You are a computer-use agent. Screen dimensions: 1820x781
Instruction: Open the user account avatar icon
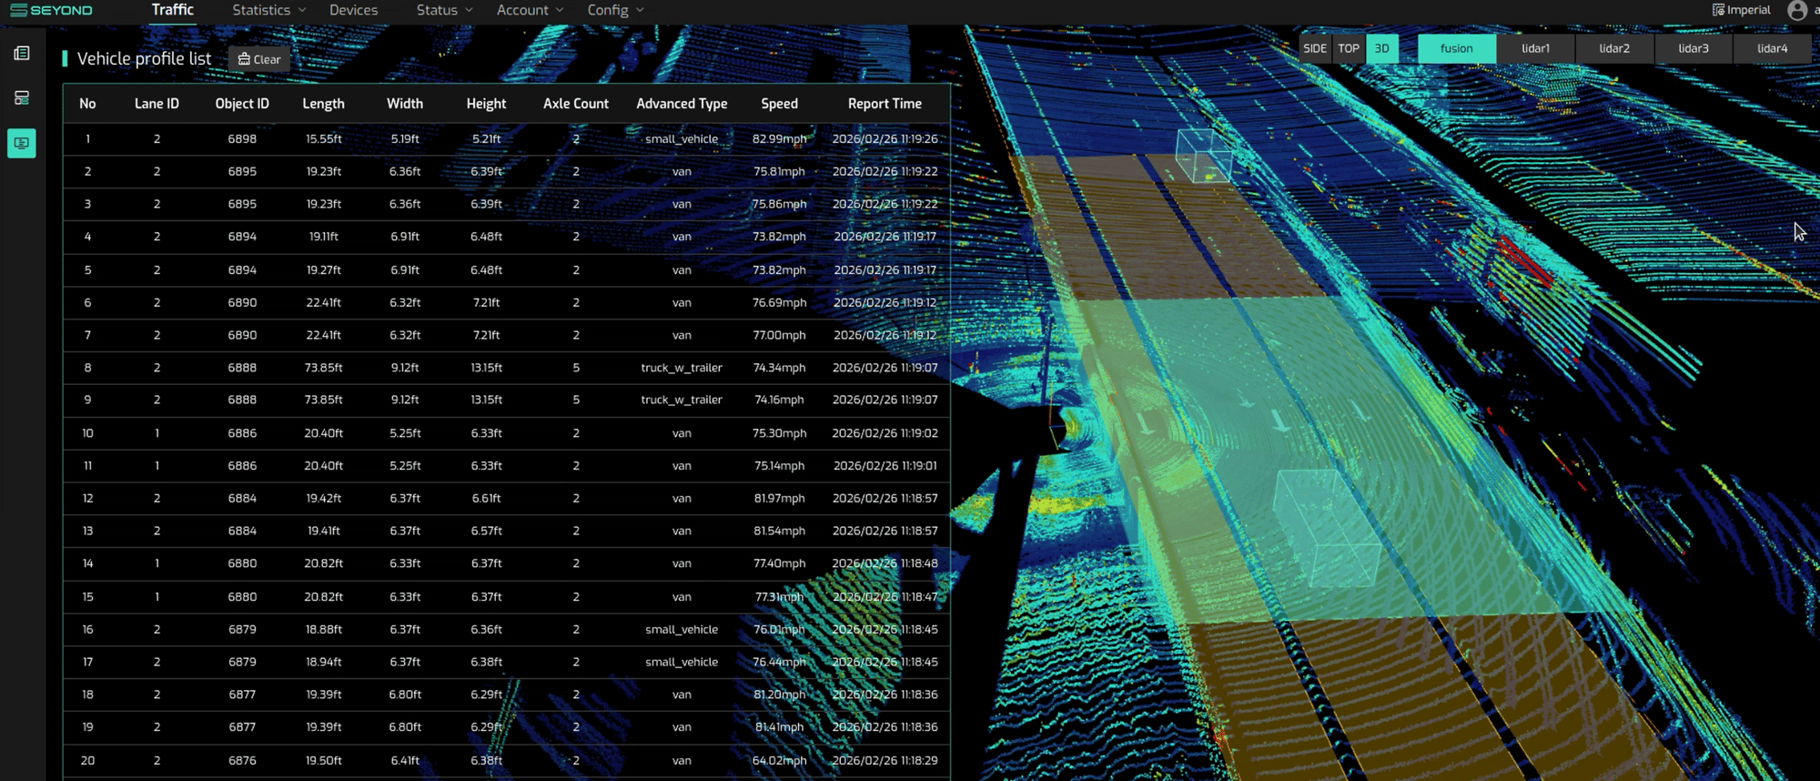(x=1796, y=10)
